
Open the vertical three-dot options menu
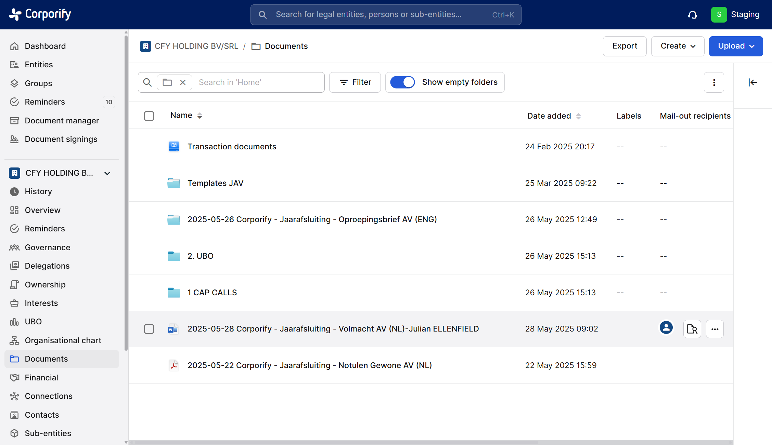(714, 82)
